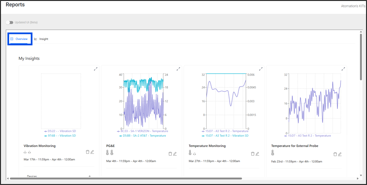The height and width of the screenshot is (185, 367).
Task: Click first thermometer icon under PG&E
Action: tap(107, 153)
